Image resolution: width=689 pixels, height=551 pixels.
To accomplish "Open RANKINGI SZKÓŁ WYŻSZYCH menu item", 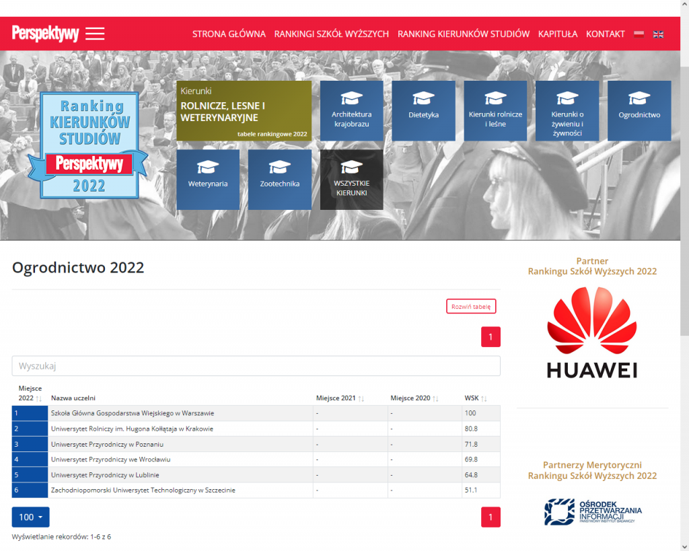I will pos(332,34).
